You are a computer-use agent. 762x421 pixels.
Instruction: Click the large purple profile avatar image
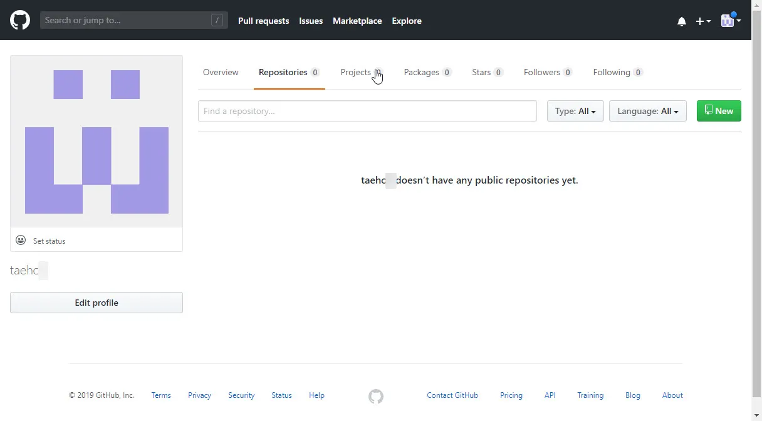click(x=97, y=142)
